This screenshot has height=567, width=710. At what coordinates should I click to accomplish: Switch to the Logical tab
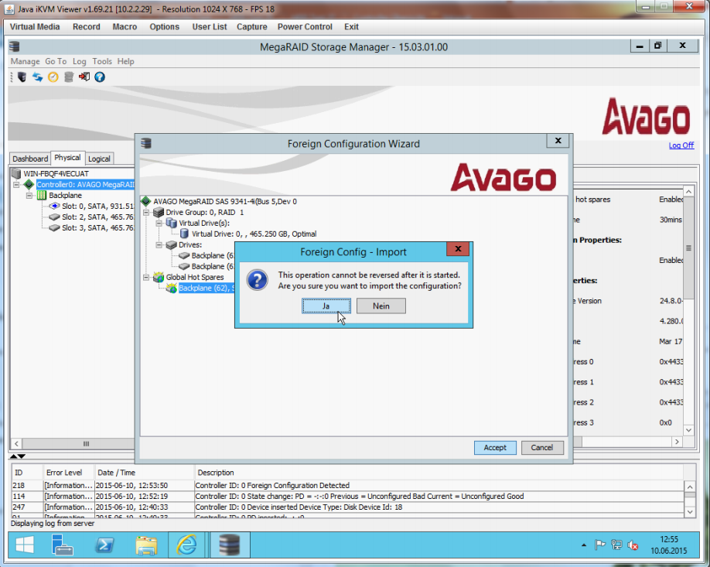click(x=99, y=159)
